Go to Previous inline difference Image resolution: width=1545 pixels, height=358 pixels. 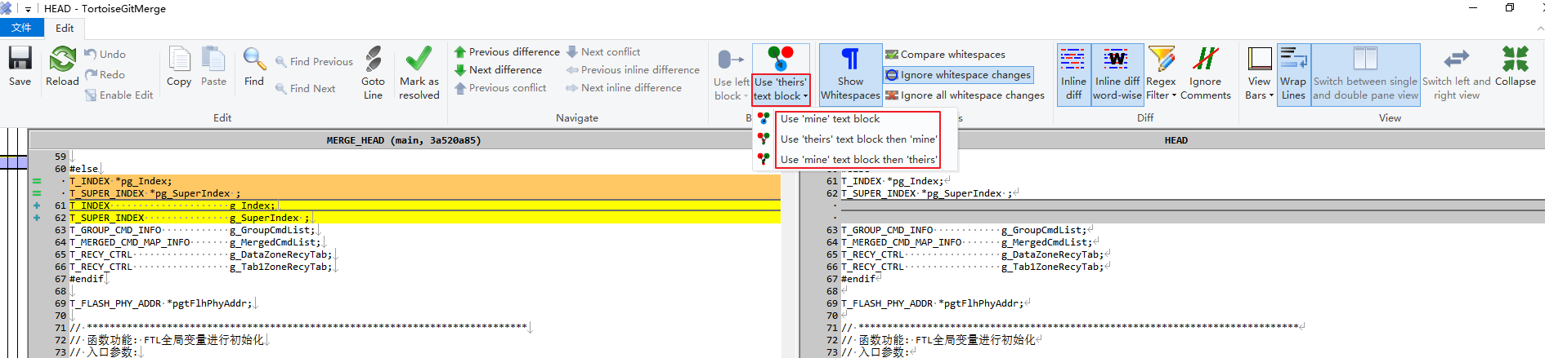(x=633, y=69)
